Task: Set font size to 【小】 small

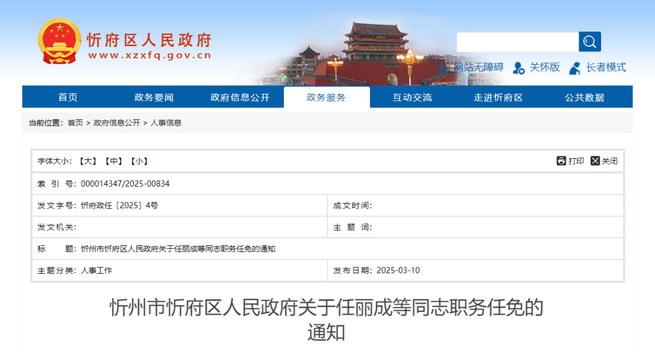Action: pyautogui.click(x=141, y=161)
